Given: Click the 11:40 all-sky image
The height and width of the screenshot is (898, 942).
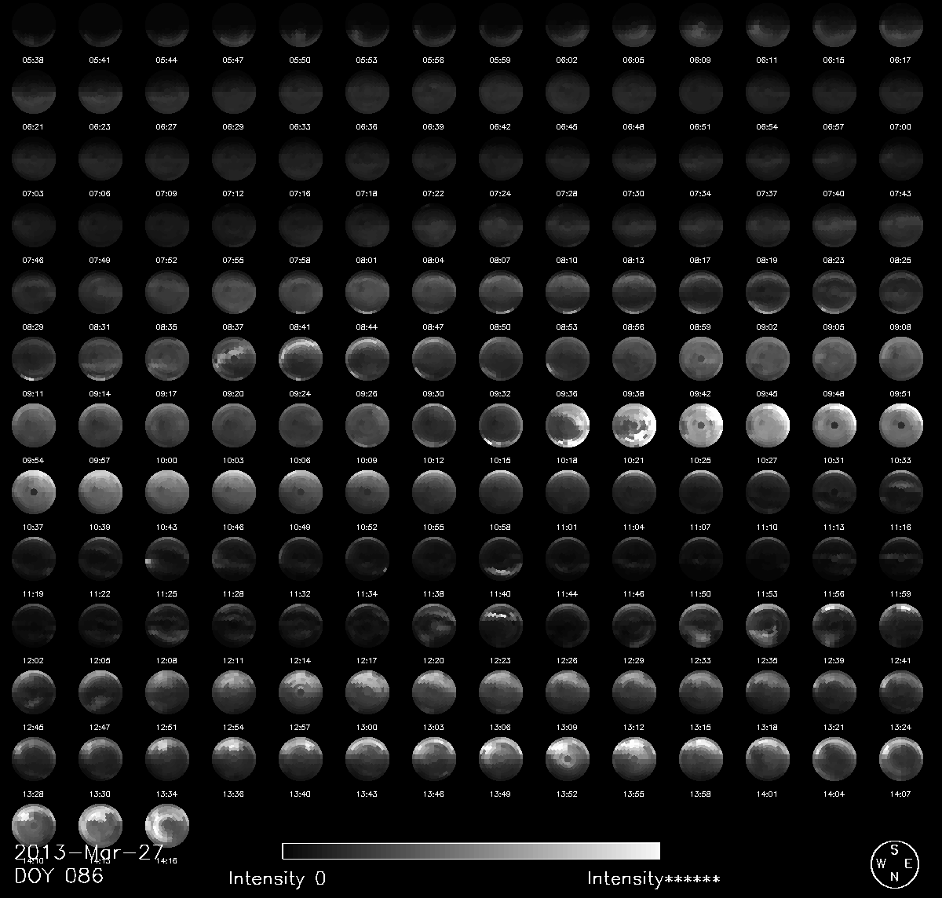Looking at the screenshot, I should (501, 560).
